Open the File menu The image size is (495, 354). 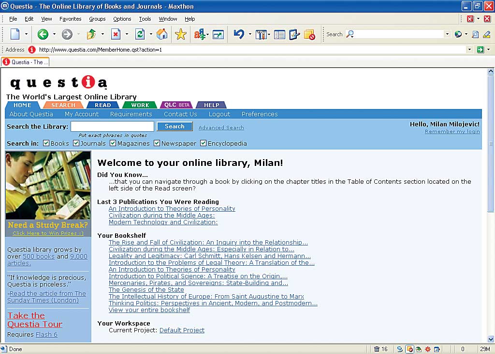[x=13, y=19]
